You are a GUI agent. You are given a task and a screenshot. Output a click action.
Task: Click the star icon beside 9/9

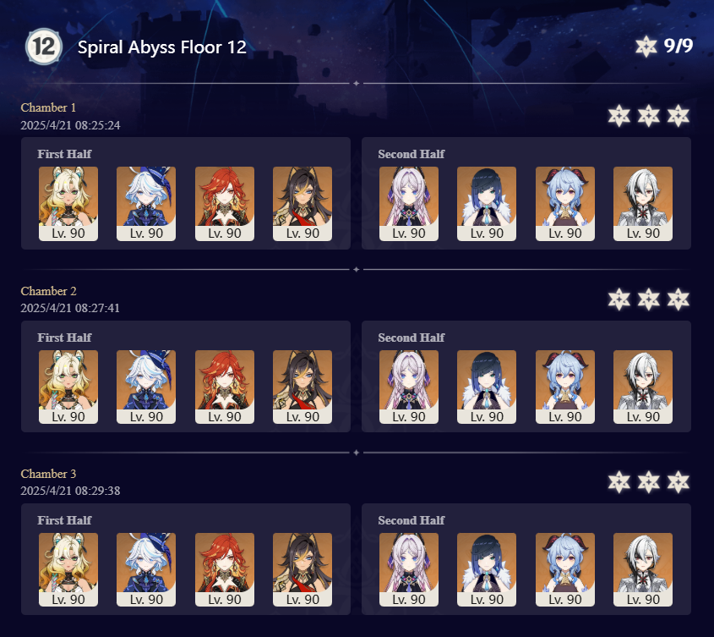[x=646, y=47]
